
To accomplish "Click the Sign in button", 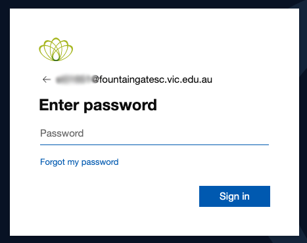I will coord(235,196).
